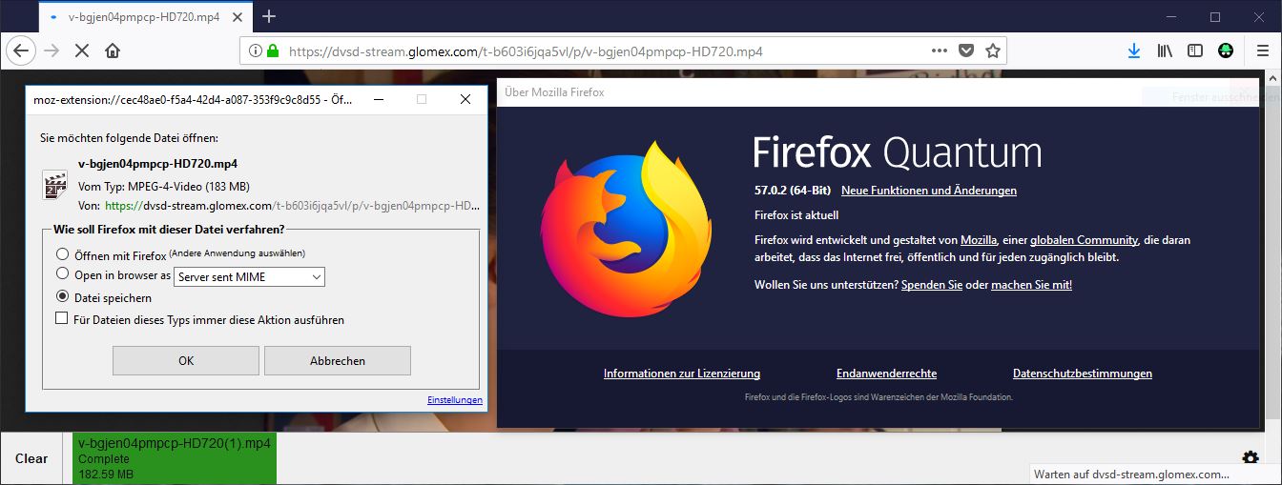Open the download bar settings gear
Image resolution: width=1282 pixels, height=485 pixels.
pos(1251,457)
